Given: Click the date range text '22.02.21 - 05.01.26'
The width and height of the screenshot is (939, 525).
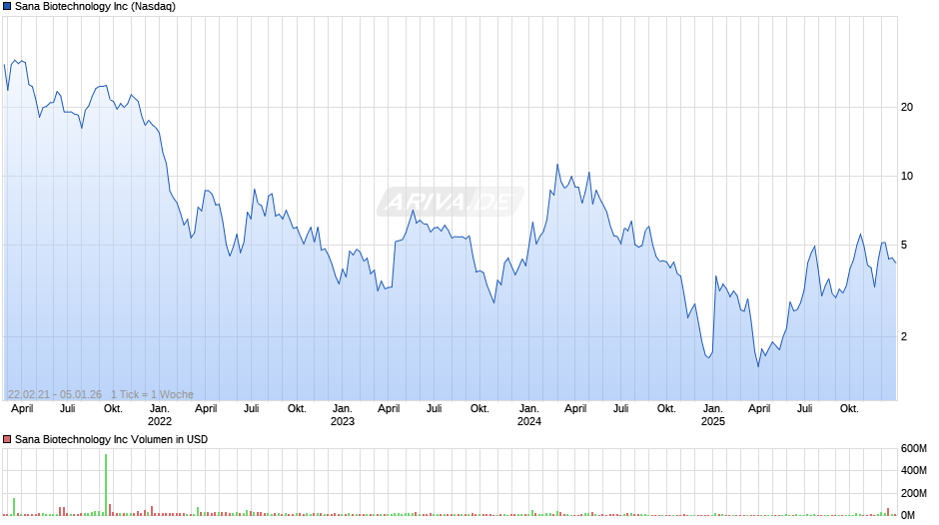Looking at the screenshot, I should pos(55,394).
